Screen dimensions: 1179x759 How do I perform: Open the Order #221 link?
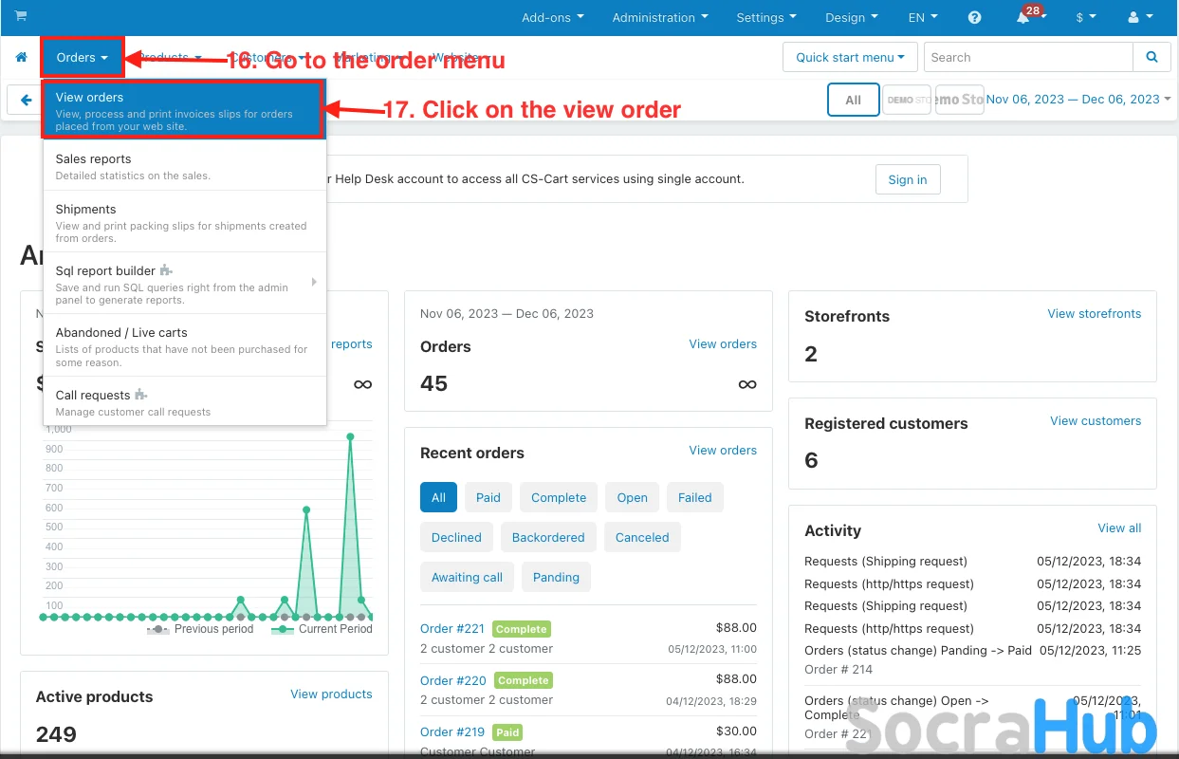(x=452, y=628)
